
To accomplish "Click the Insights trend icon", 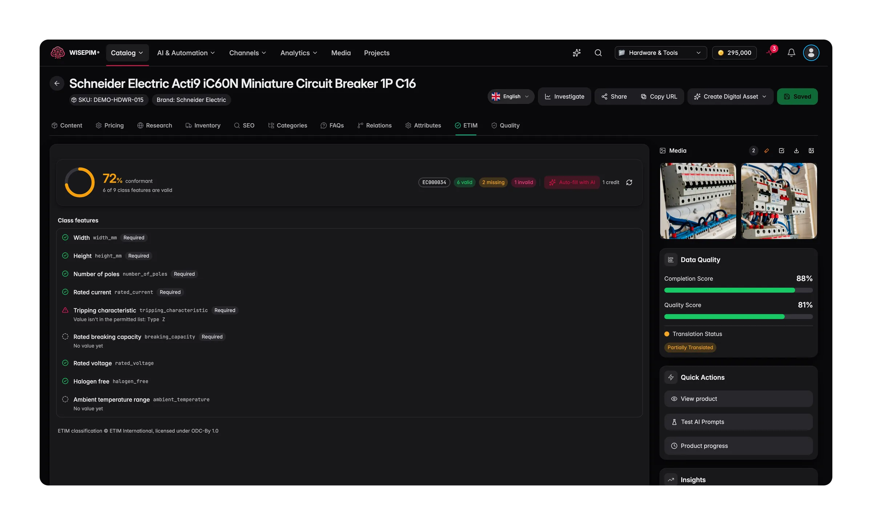I will [x=671, y=480].
